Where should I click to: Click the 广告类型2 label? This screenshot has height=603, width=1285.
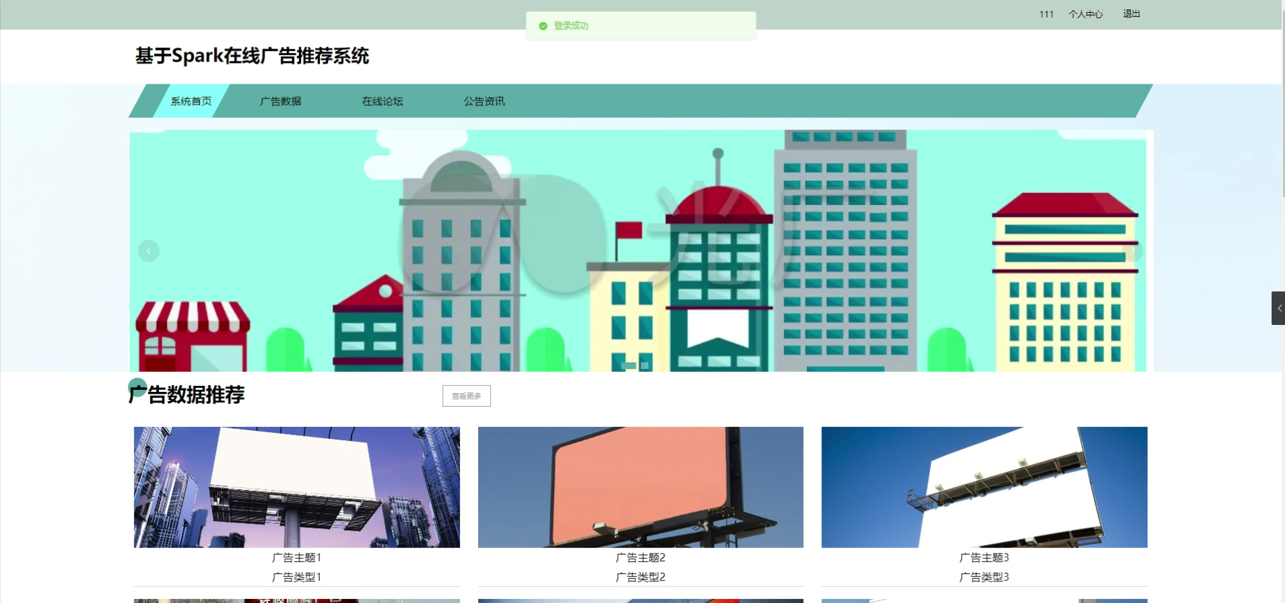coord(640,577)
